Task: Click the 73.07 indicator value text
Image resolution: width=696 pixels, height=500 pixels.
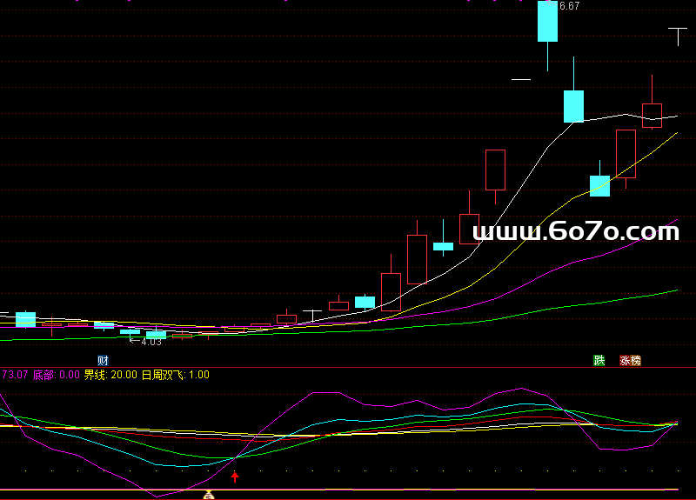Action: pyautogui.click(x=14, y=375)
